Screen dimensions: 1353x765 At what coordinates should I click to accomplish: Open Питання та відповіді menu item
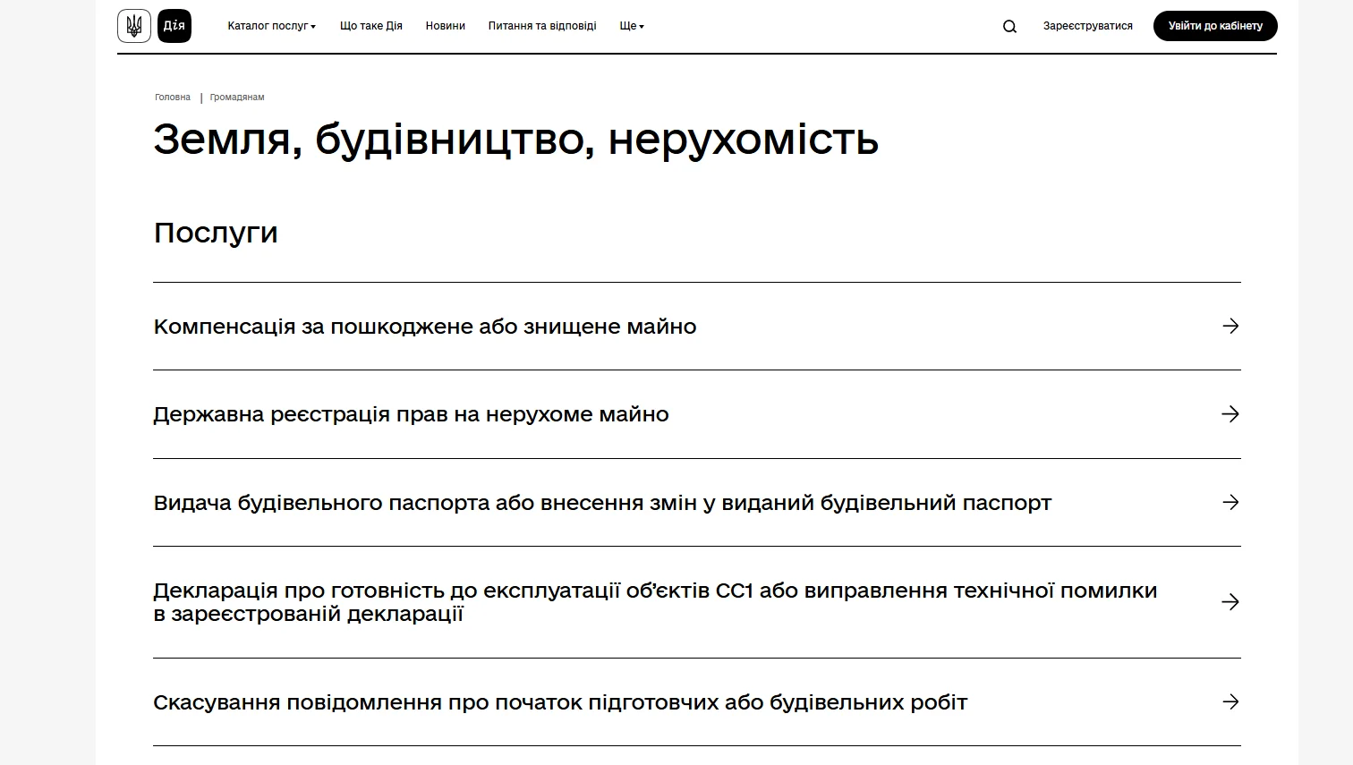(542, 26)
